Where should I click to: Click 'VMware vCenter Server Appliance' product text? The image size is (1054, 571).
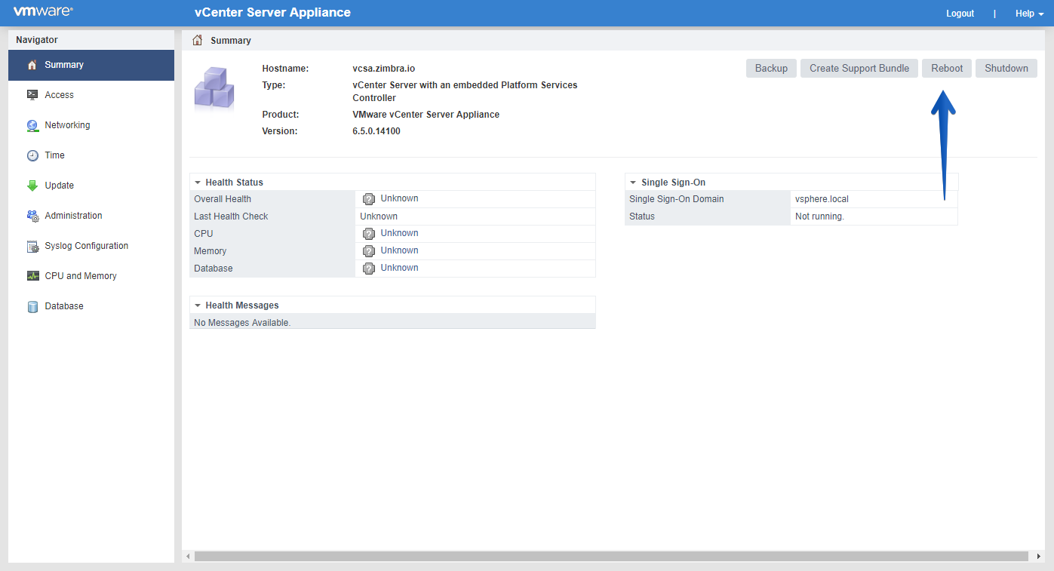pyautogui.click(x=426, y=115)
